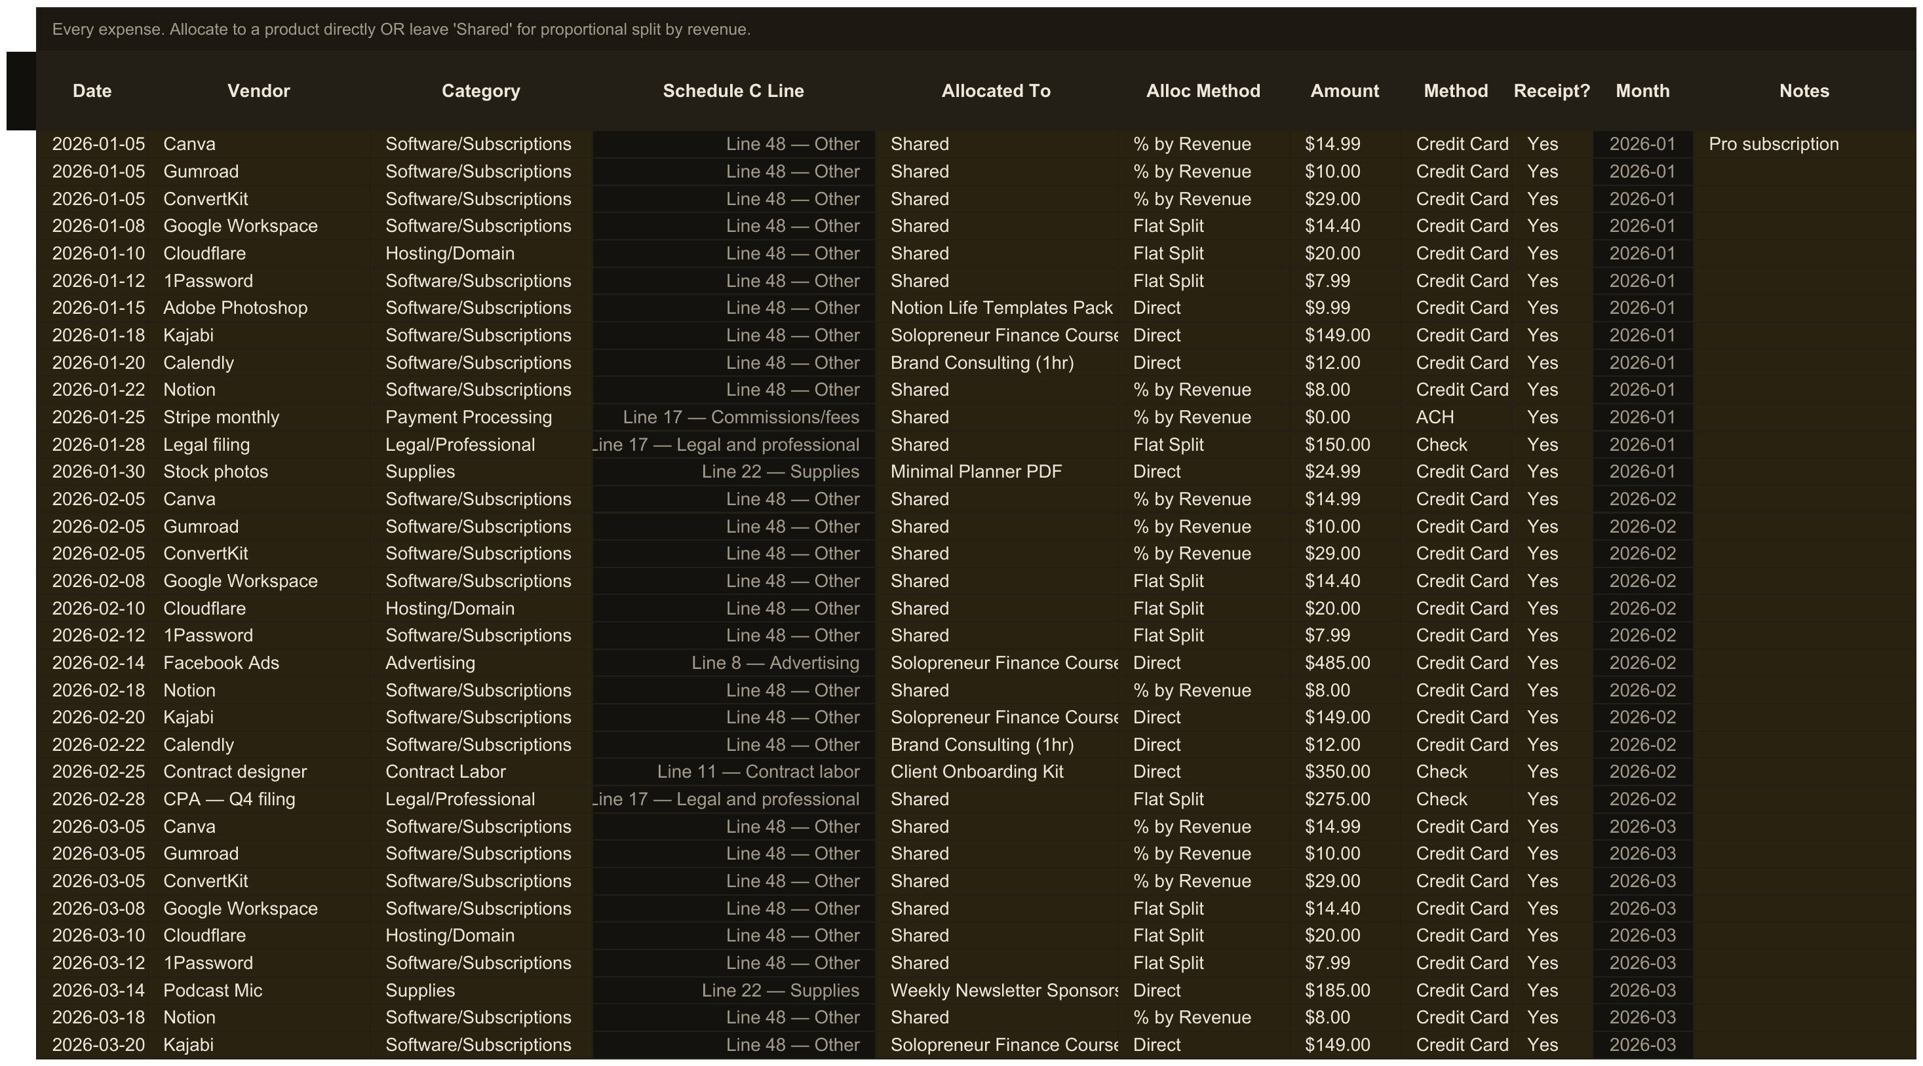Select 'Line 8 — Advertising' cell

pos(734,663)
